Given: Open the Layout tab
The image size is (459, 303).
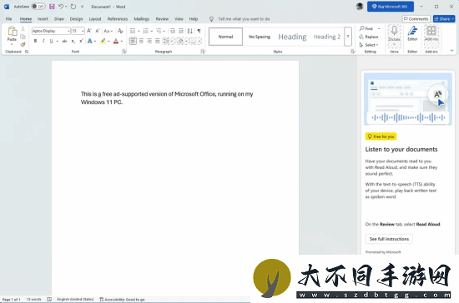Looking at the screenshot, I should pos(95,19).
